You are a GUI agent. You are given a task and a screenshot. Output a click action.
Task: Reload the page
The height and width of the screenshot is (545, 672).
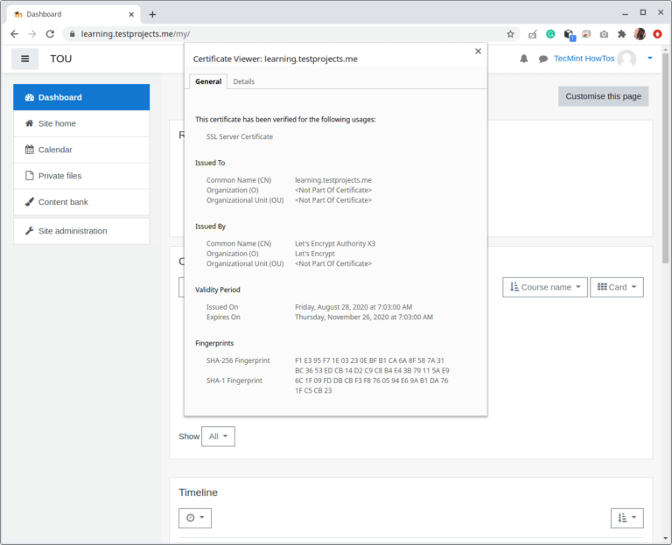coord(50,34)
